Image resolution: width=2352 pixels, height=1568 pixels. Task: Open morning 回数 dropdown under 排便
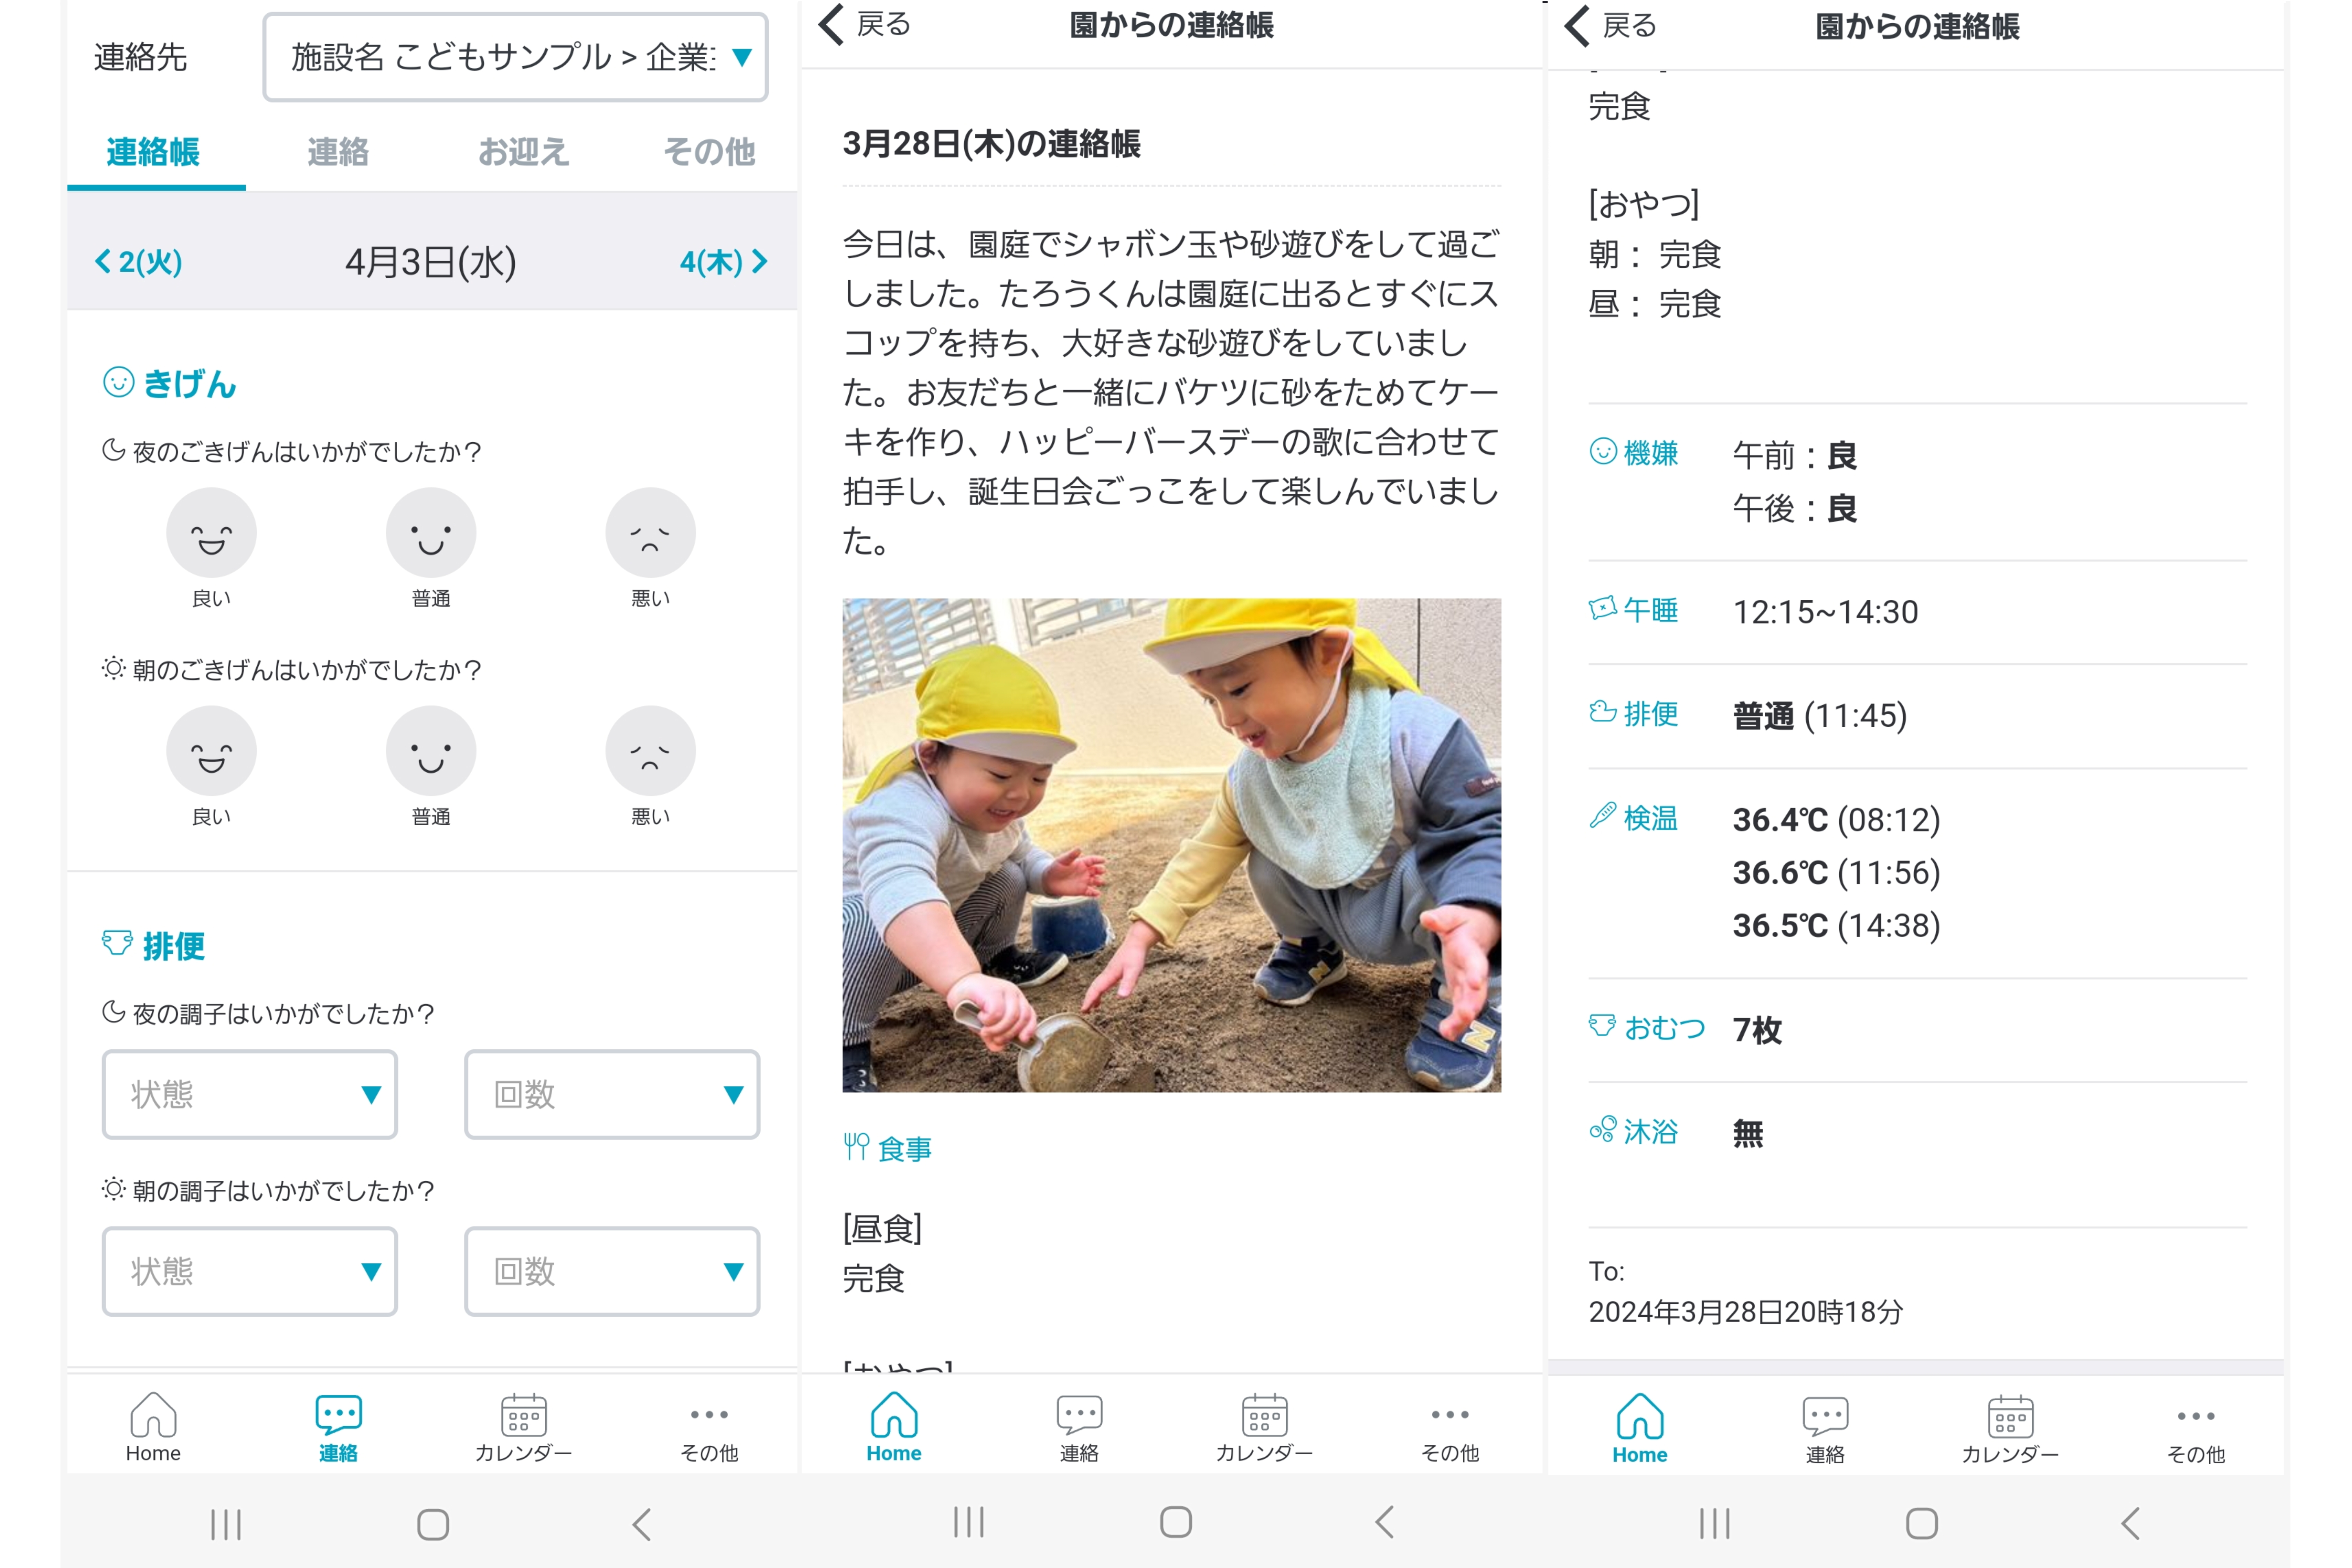612,1271
